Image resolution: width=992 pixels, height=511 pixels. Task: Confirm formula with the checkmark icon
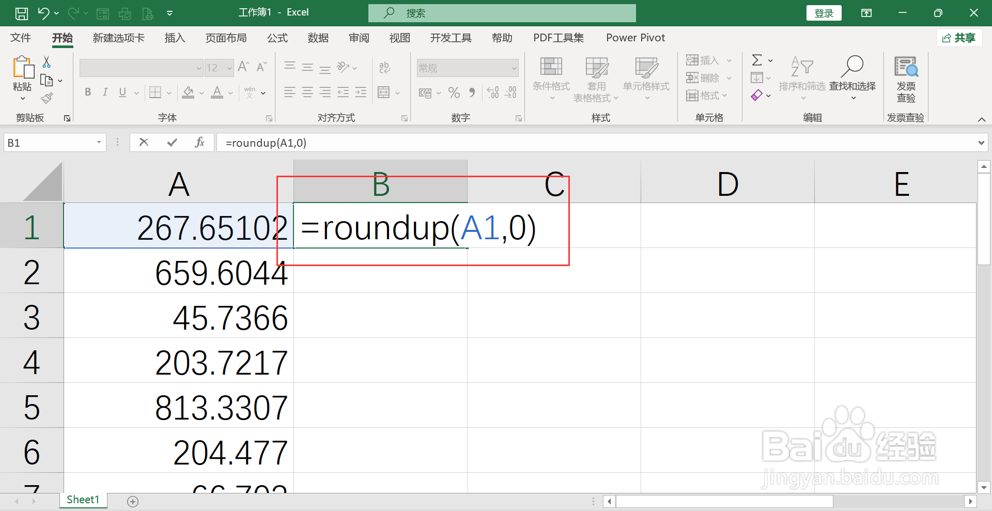click(x=172, y=143)
